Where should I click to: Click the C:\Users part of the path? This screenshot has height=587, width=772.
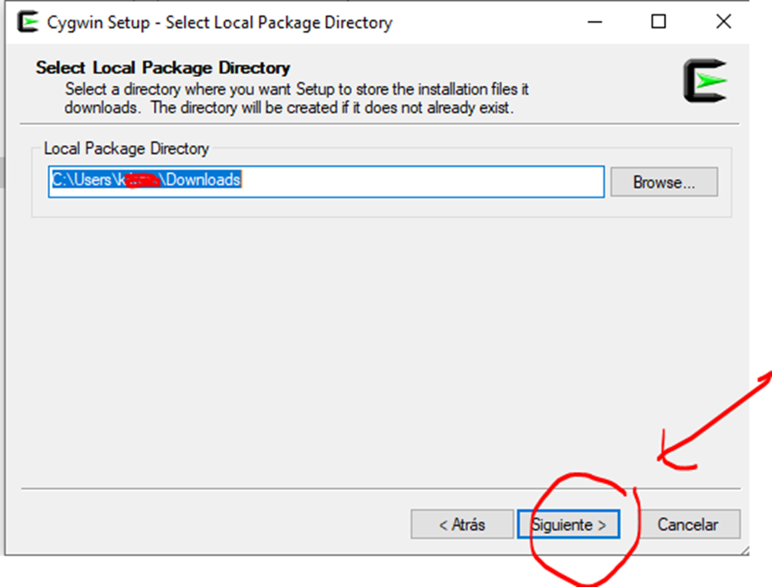tap(81, 180)
